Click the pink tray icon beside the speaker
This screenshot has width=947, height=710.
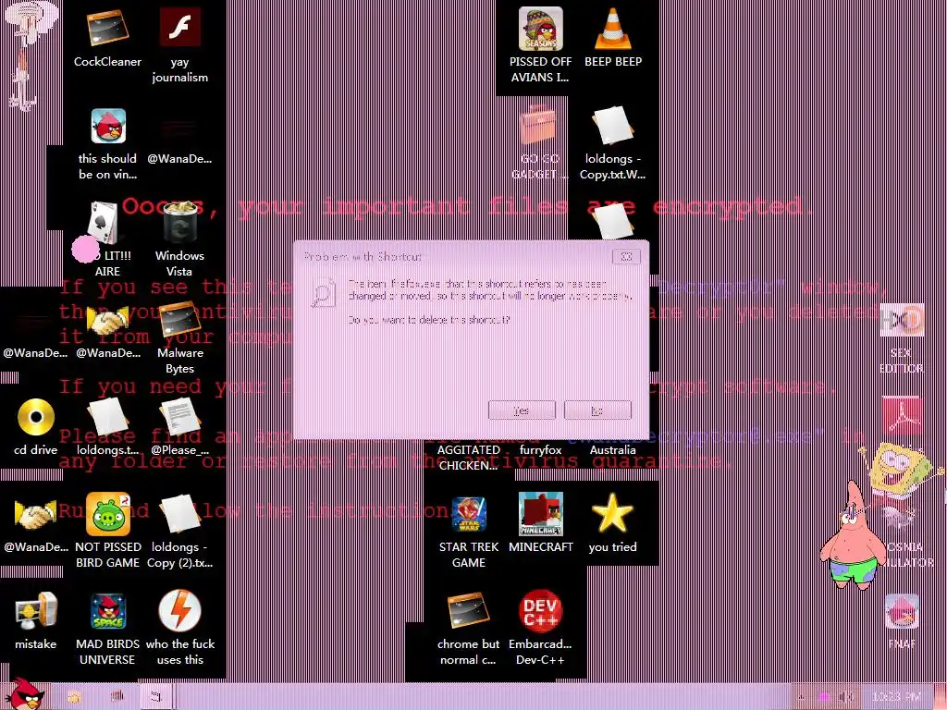(824, 697)
